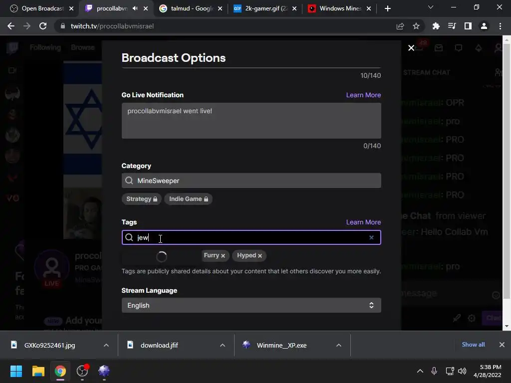Click the tags search input containing jew
The width and height of the screenshot is (511, 383).
pyautogui.click(x=252, y=237)
